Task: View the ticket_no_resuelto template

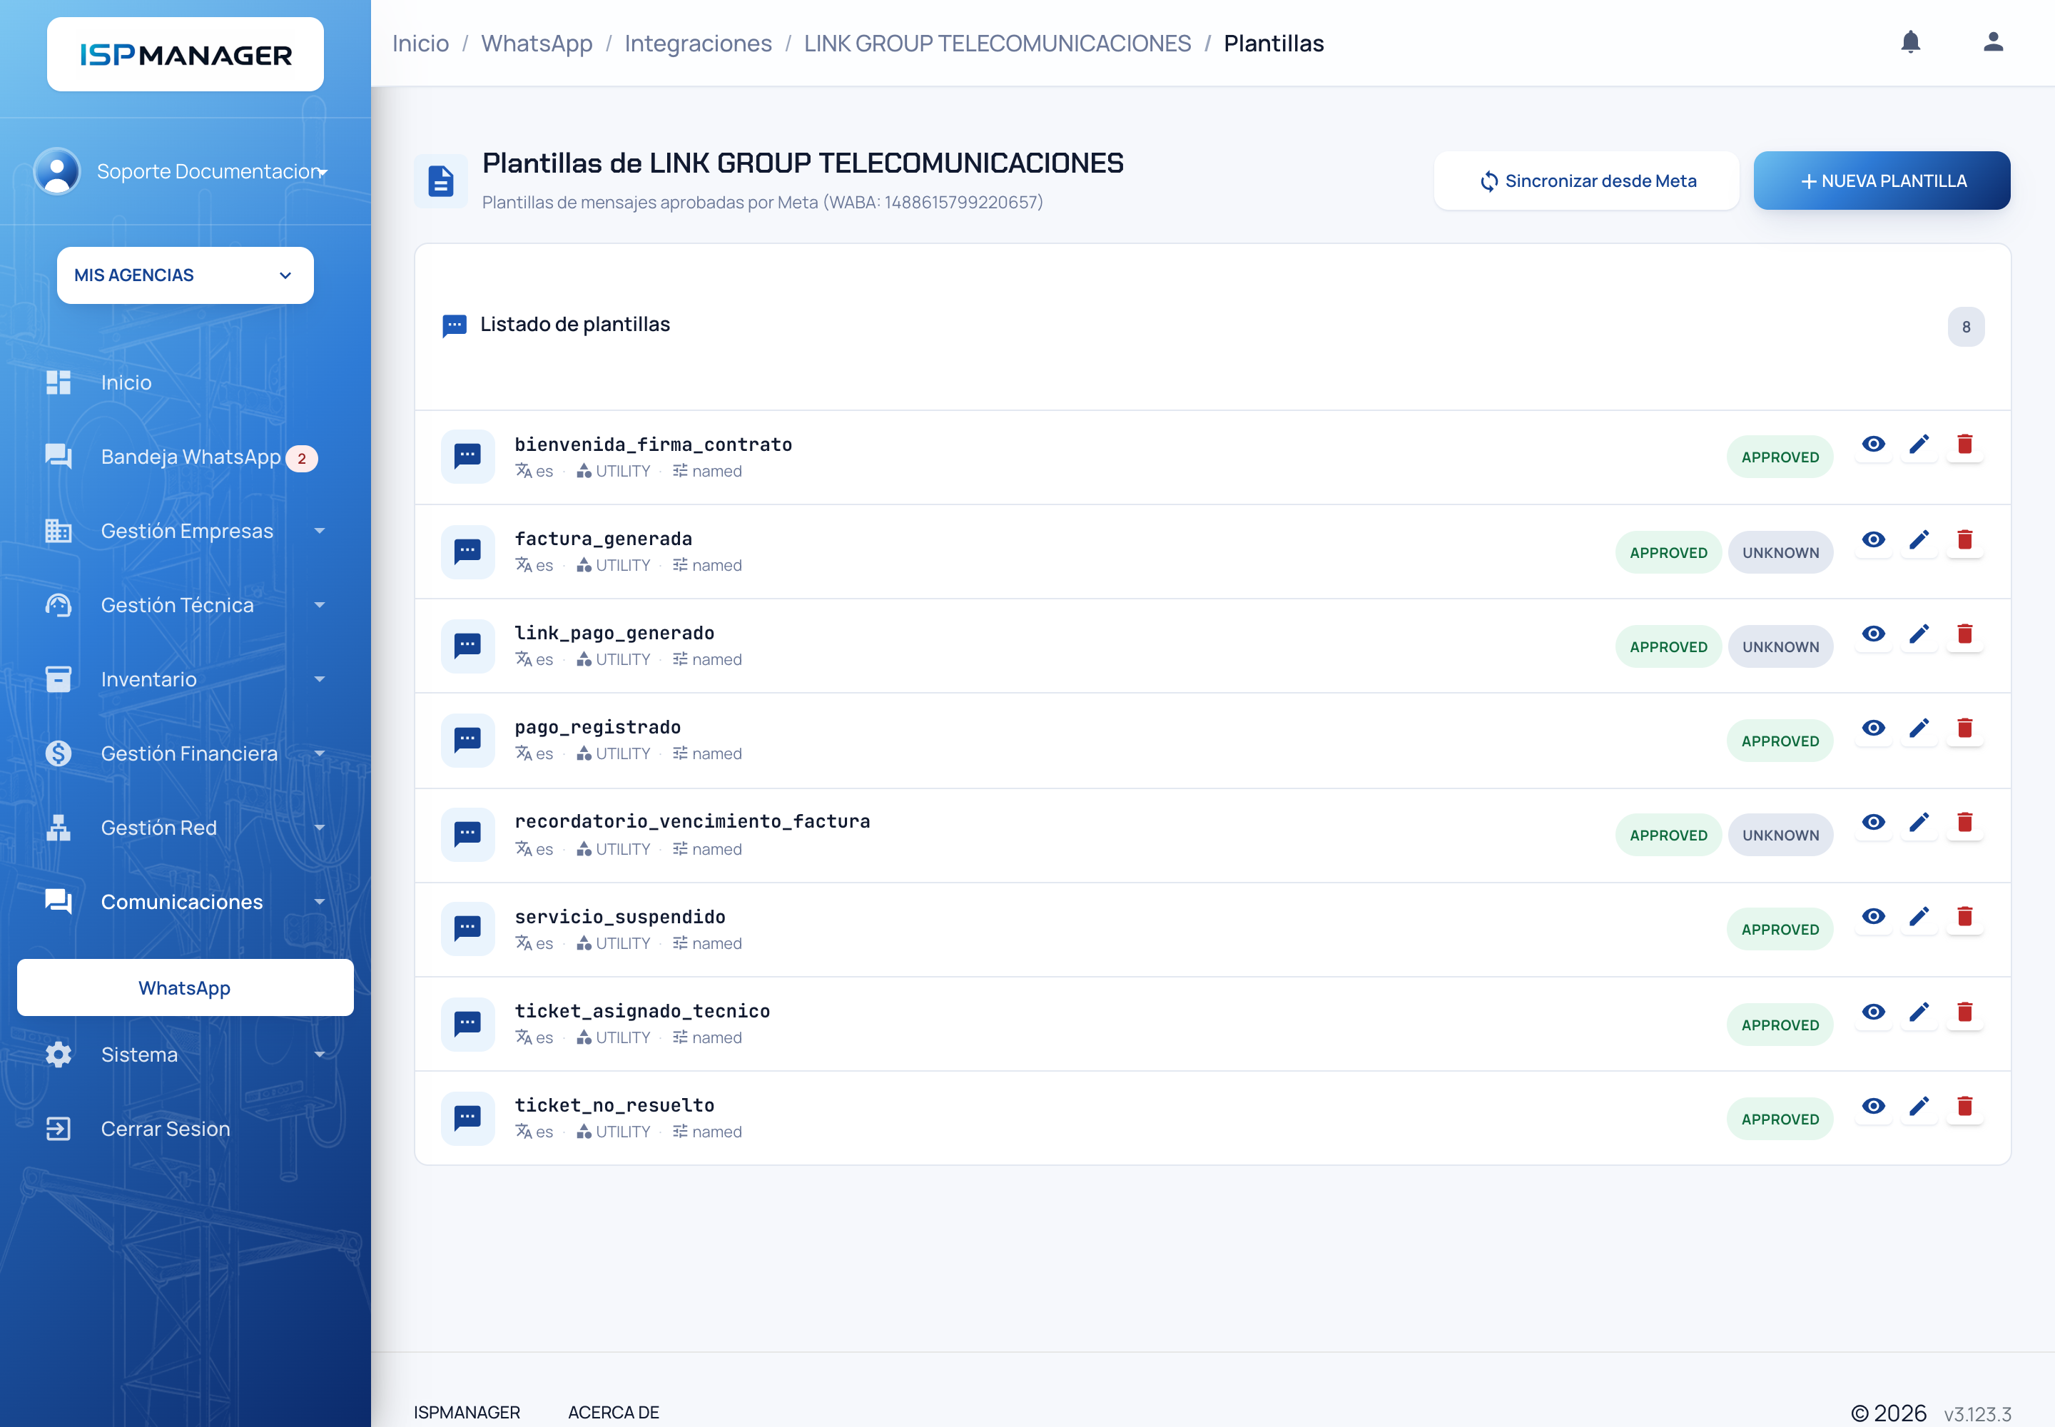Action: click(1874, 1107)
